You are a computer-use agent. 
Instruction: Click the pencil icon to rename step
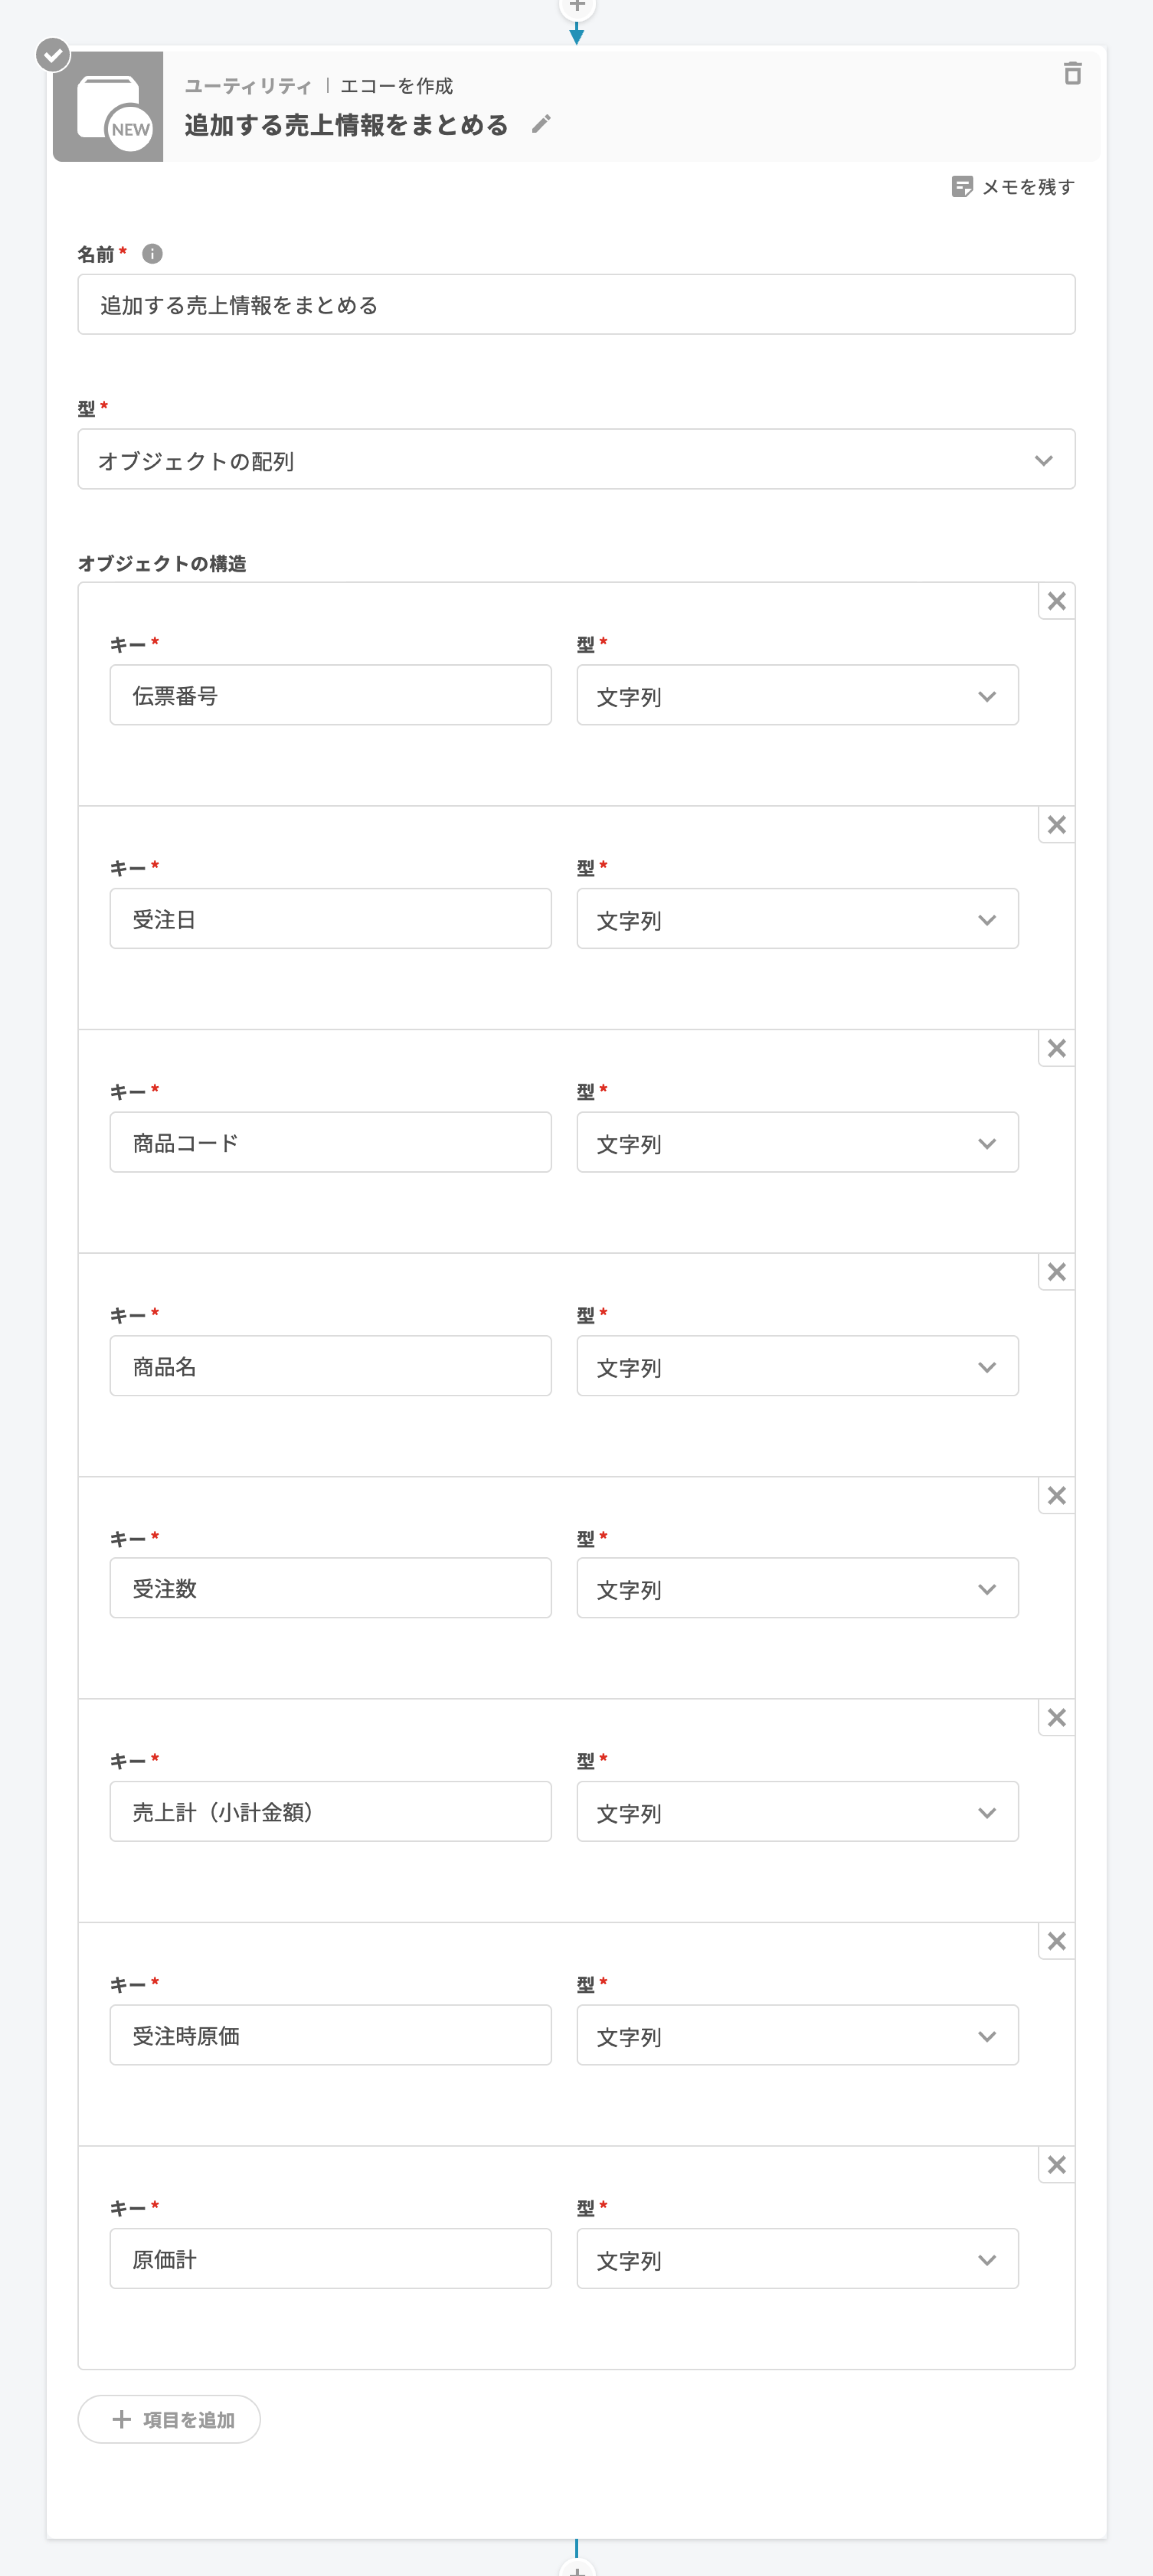click(x=541, y=124)
